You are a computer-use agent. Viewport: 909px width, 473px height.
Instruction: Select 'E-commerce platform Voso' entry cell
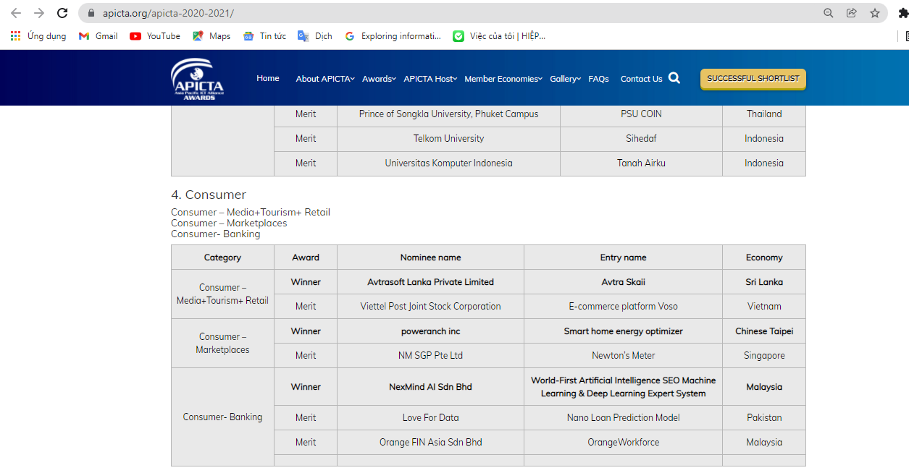(x=624, y=307)
